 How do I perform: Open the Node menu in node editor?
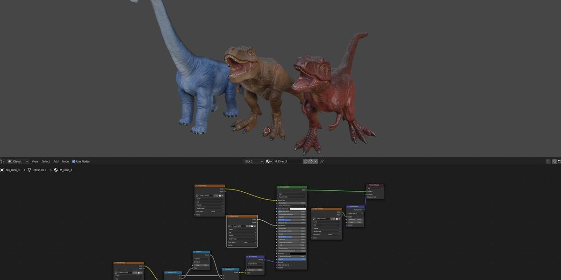click(65, 161)
